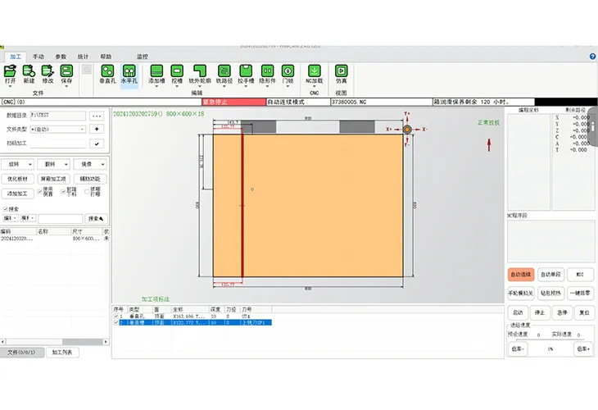Open the 文件类型 file type dropdown
The width and height of the screenshot is (598, 410).
tap(58, 129)
